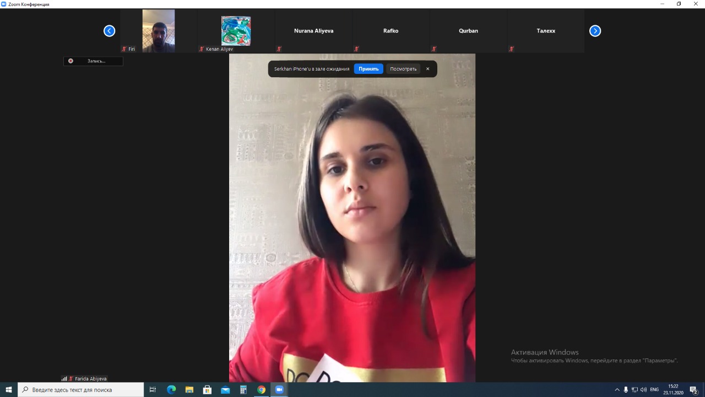Click the muted microphone icon on Qurban tile

(x=434, y=49)
